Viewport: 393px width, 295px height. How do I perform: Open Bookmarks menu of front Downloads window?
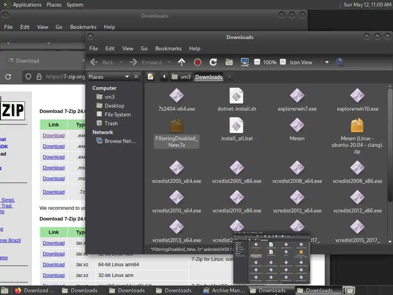tap(168, 48)
